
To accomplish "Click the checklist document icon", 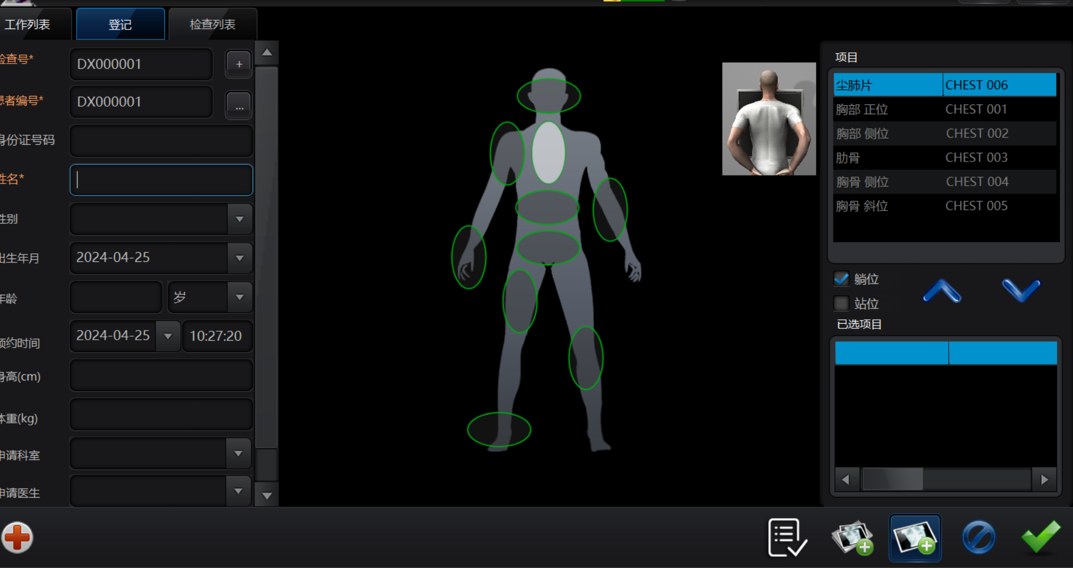I will point(787,537).
